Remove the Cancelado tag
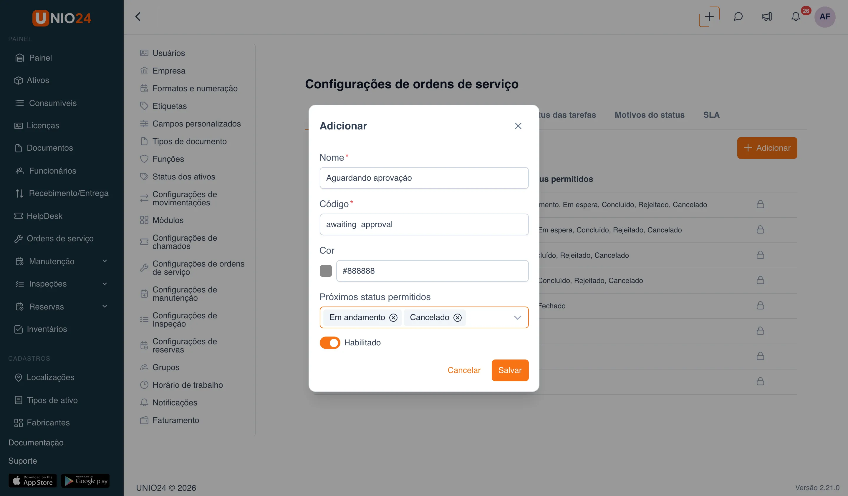The image size is (848, 496). point(457,317)
